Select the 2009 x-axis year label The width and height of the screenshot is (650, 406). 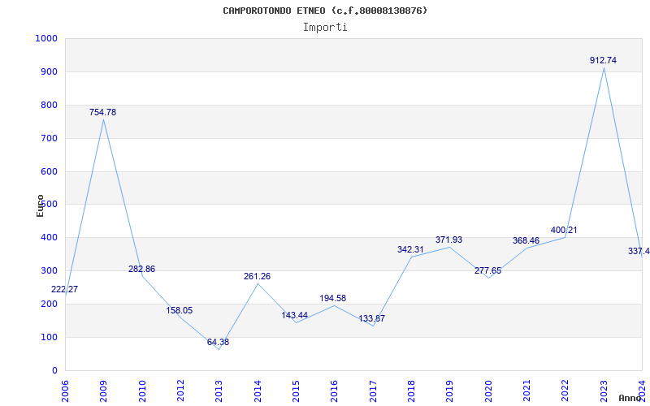(103, 391)
